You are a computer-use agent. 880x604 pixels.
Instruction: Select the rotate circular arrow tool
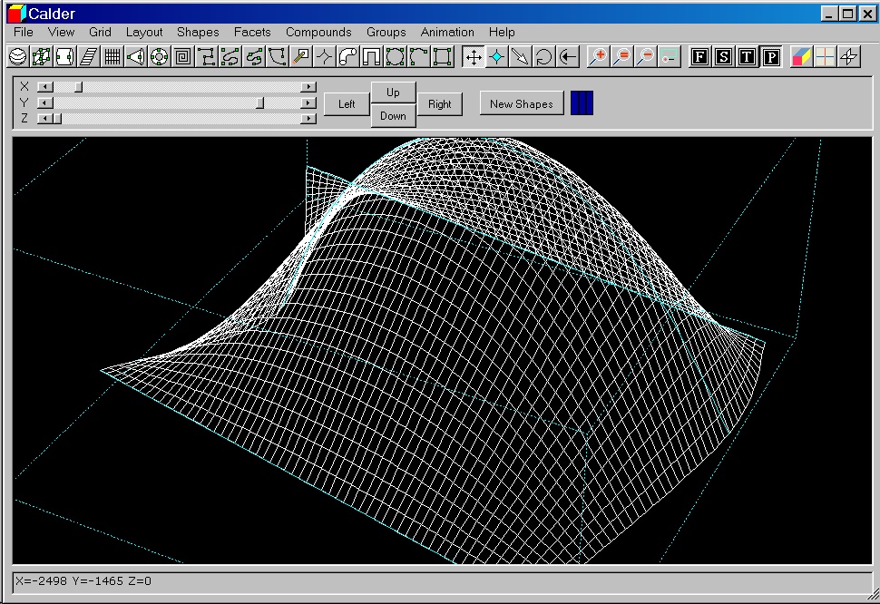tap(543, 57)
